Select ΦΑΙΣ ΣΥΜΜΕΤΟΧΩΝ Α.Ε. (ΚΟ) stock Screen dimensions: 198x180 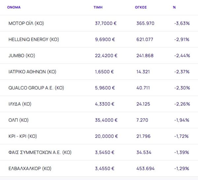pyautogui.click(x=40, y=152)
